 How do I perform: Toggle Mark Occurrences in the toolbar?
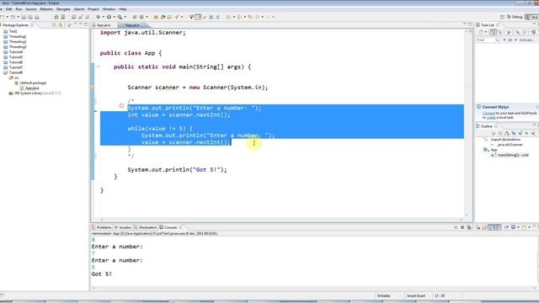tap(199, 17)
